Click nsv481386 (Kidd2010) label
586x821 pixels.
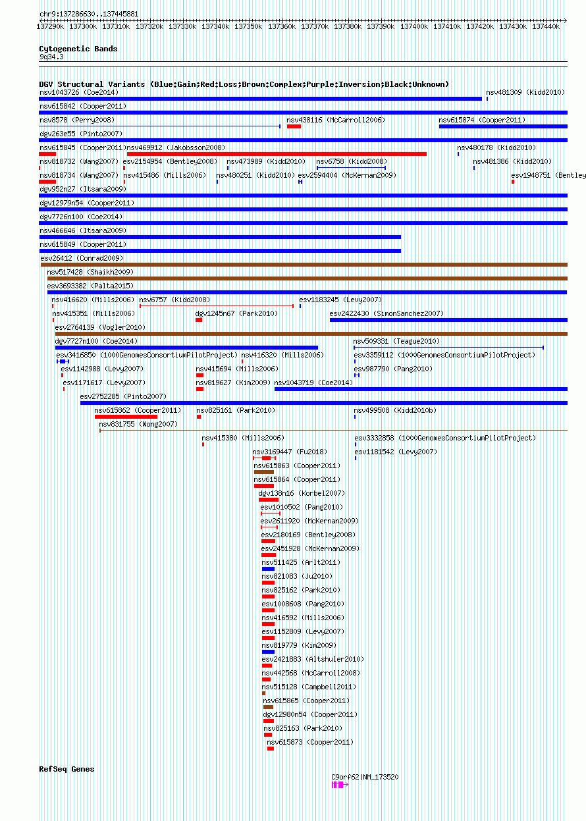pyautogui.click(x=512, y=161)
